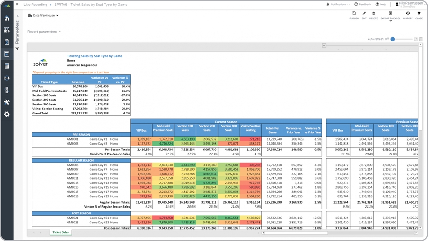Screen dimensions: 428x241
Task: Collapse column grouping with minus button
Action: point(324,45)
